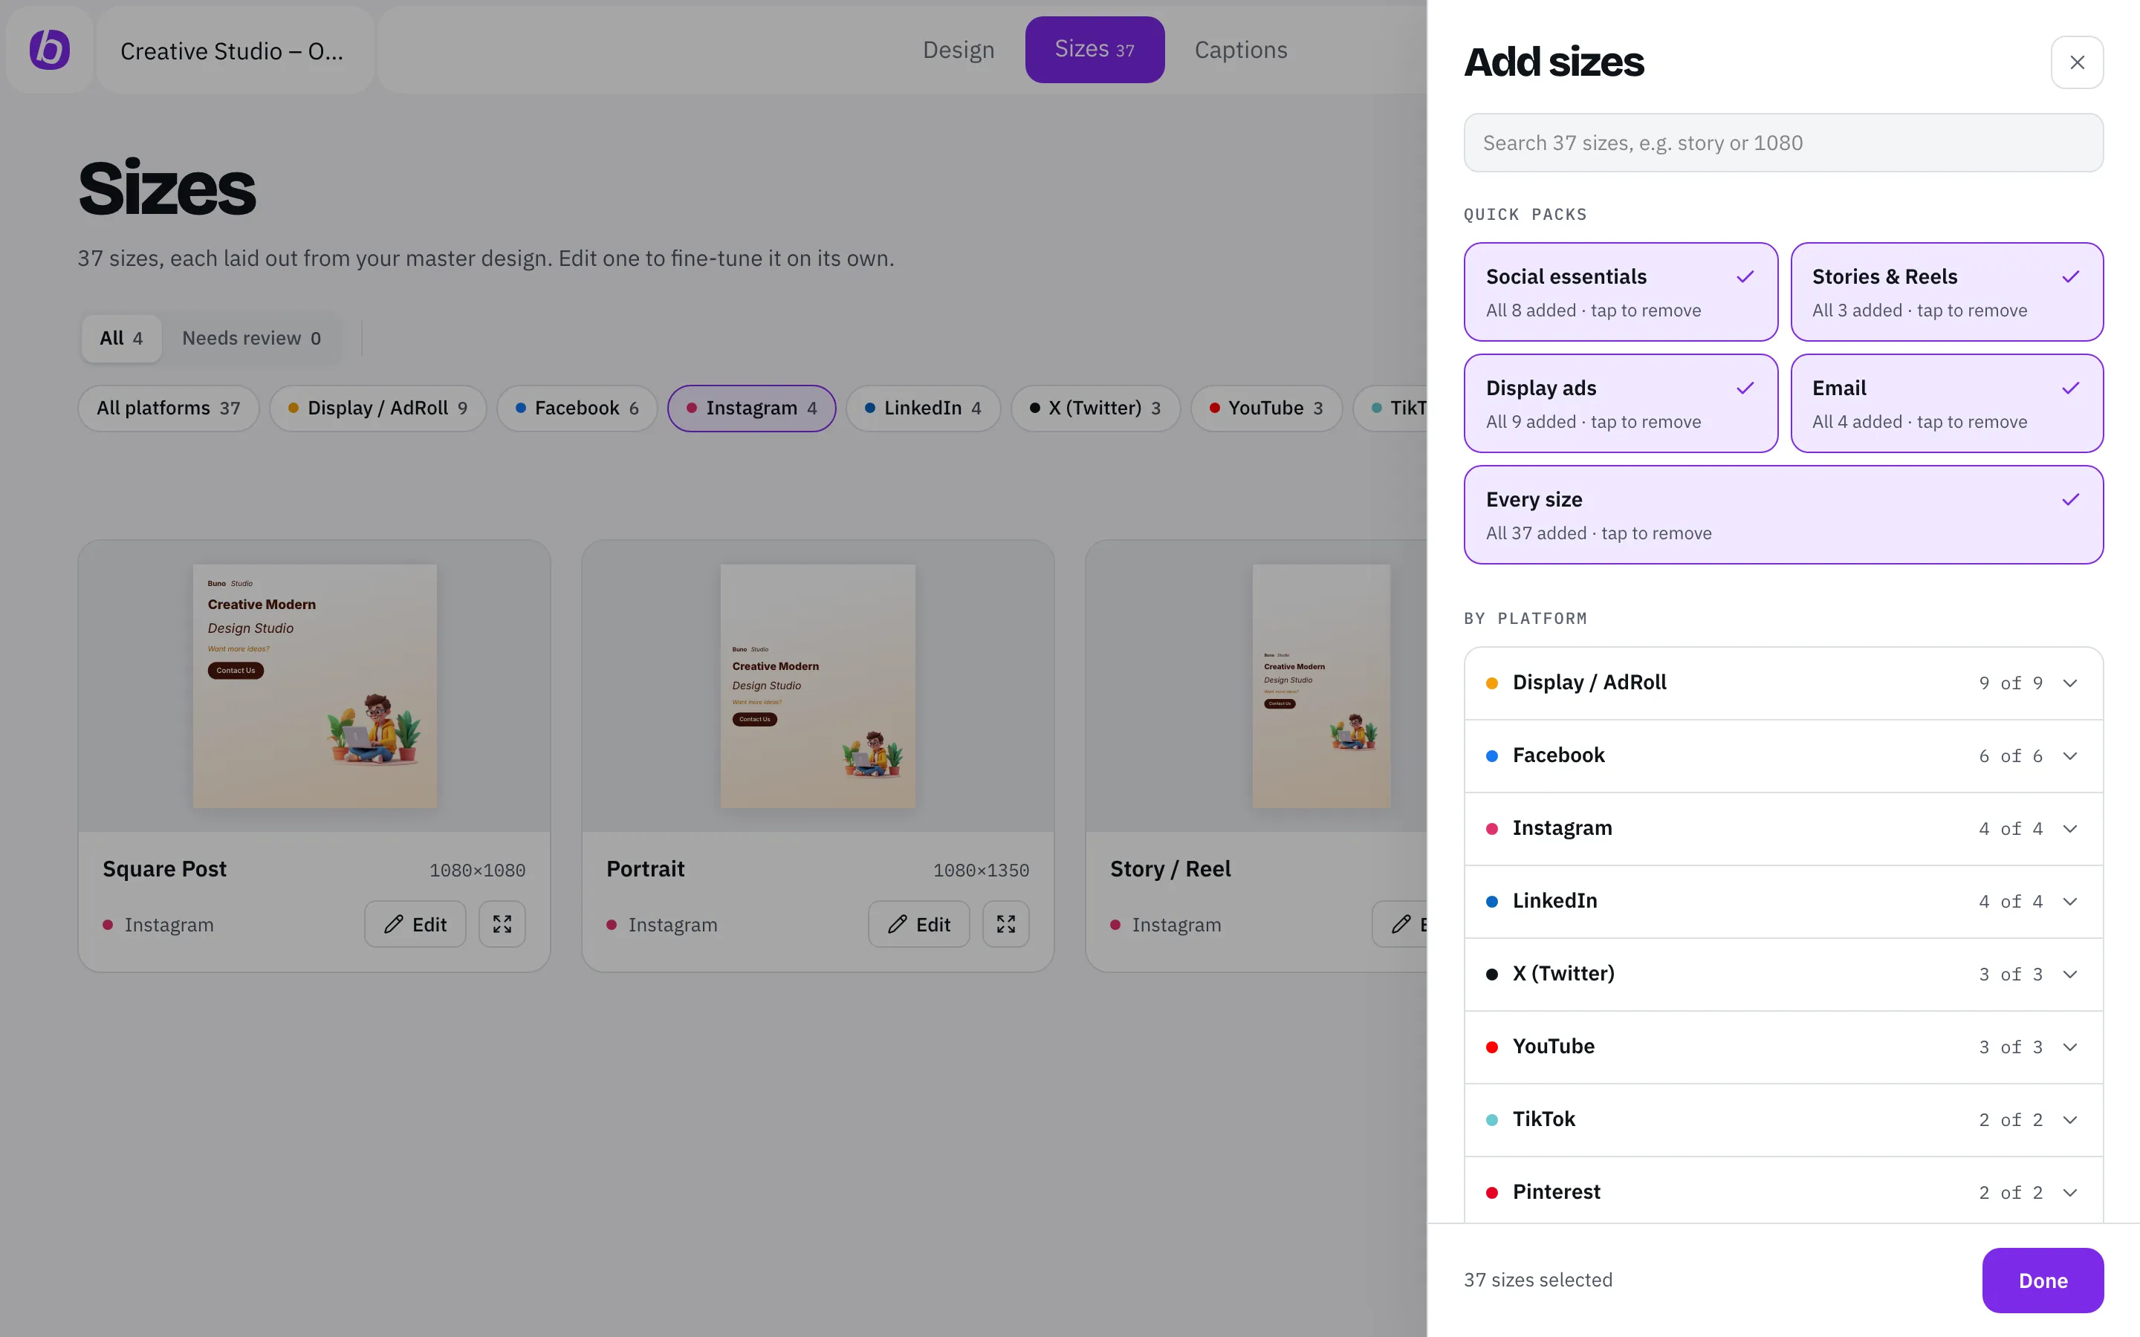Filter by Instagram chip
This screenshot has width=2140, height=1337.
click(752, 408)
